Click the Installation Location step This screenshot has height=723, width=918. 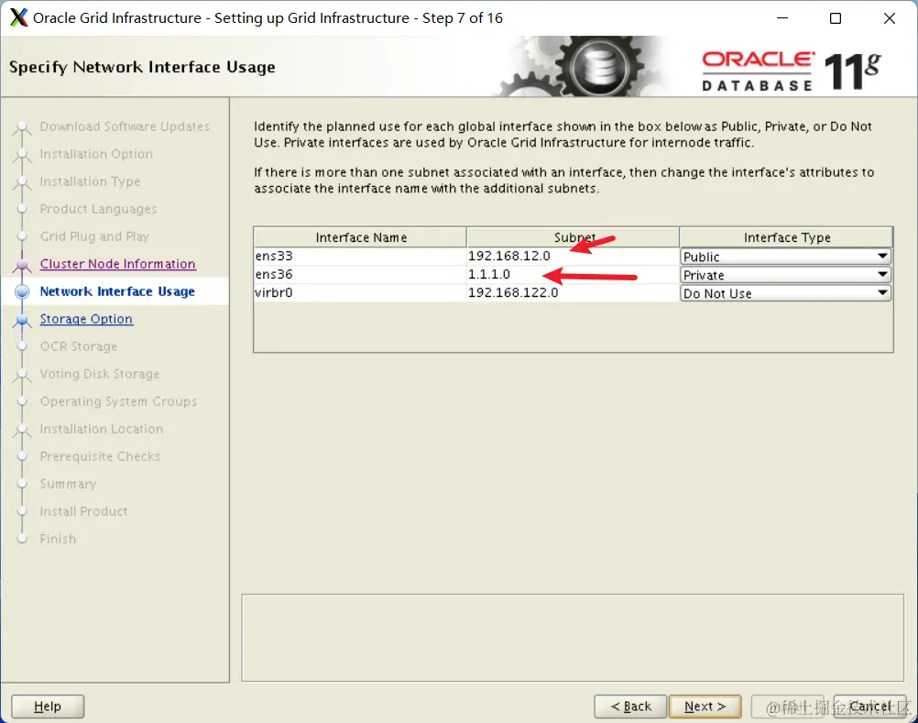102,429
